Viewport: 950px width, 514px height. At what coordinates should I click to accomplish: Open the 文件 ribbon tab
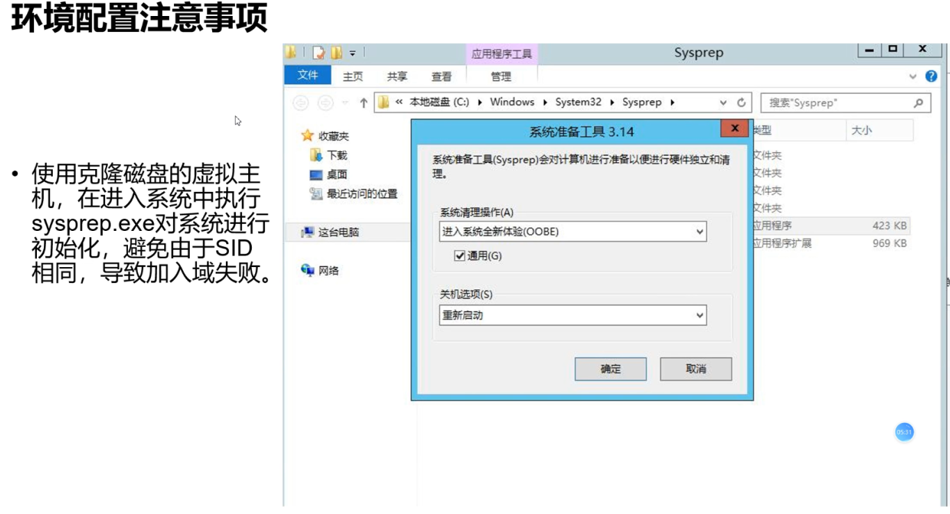(307, 75)
